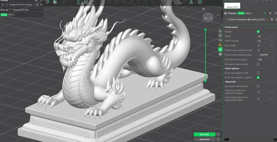Open the Others four-circle settings tab icon

pos(220,54)
